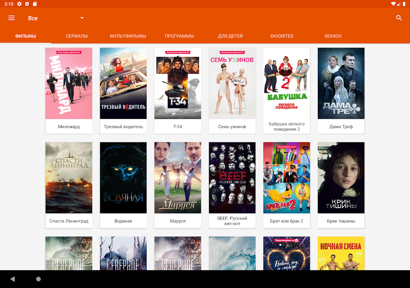
Task: Switch to the Сериалы tab
Action: tap(77, 36)
